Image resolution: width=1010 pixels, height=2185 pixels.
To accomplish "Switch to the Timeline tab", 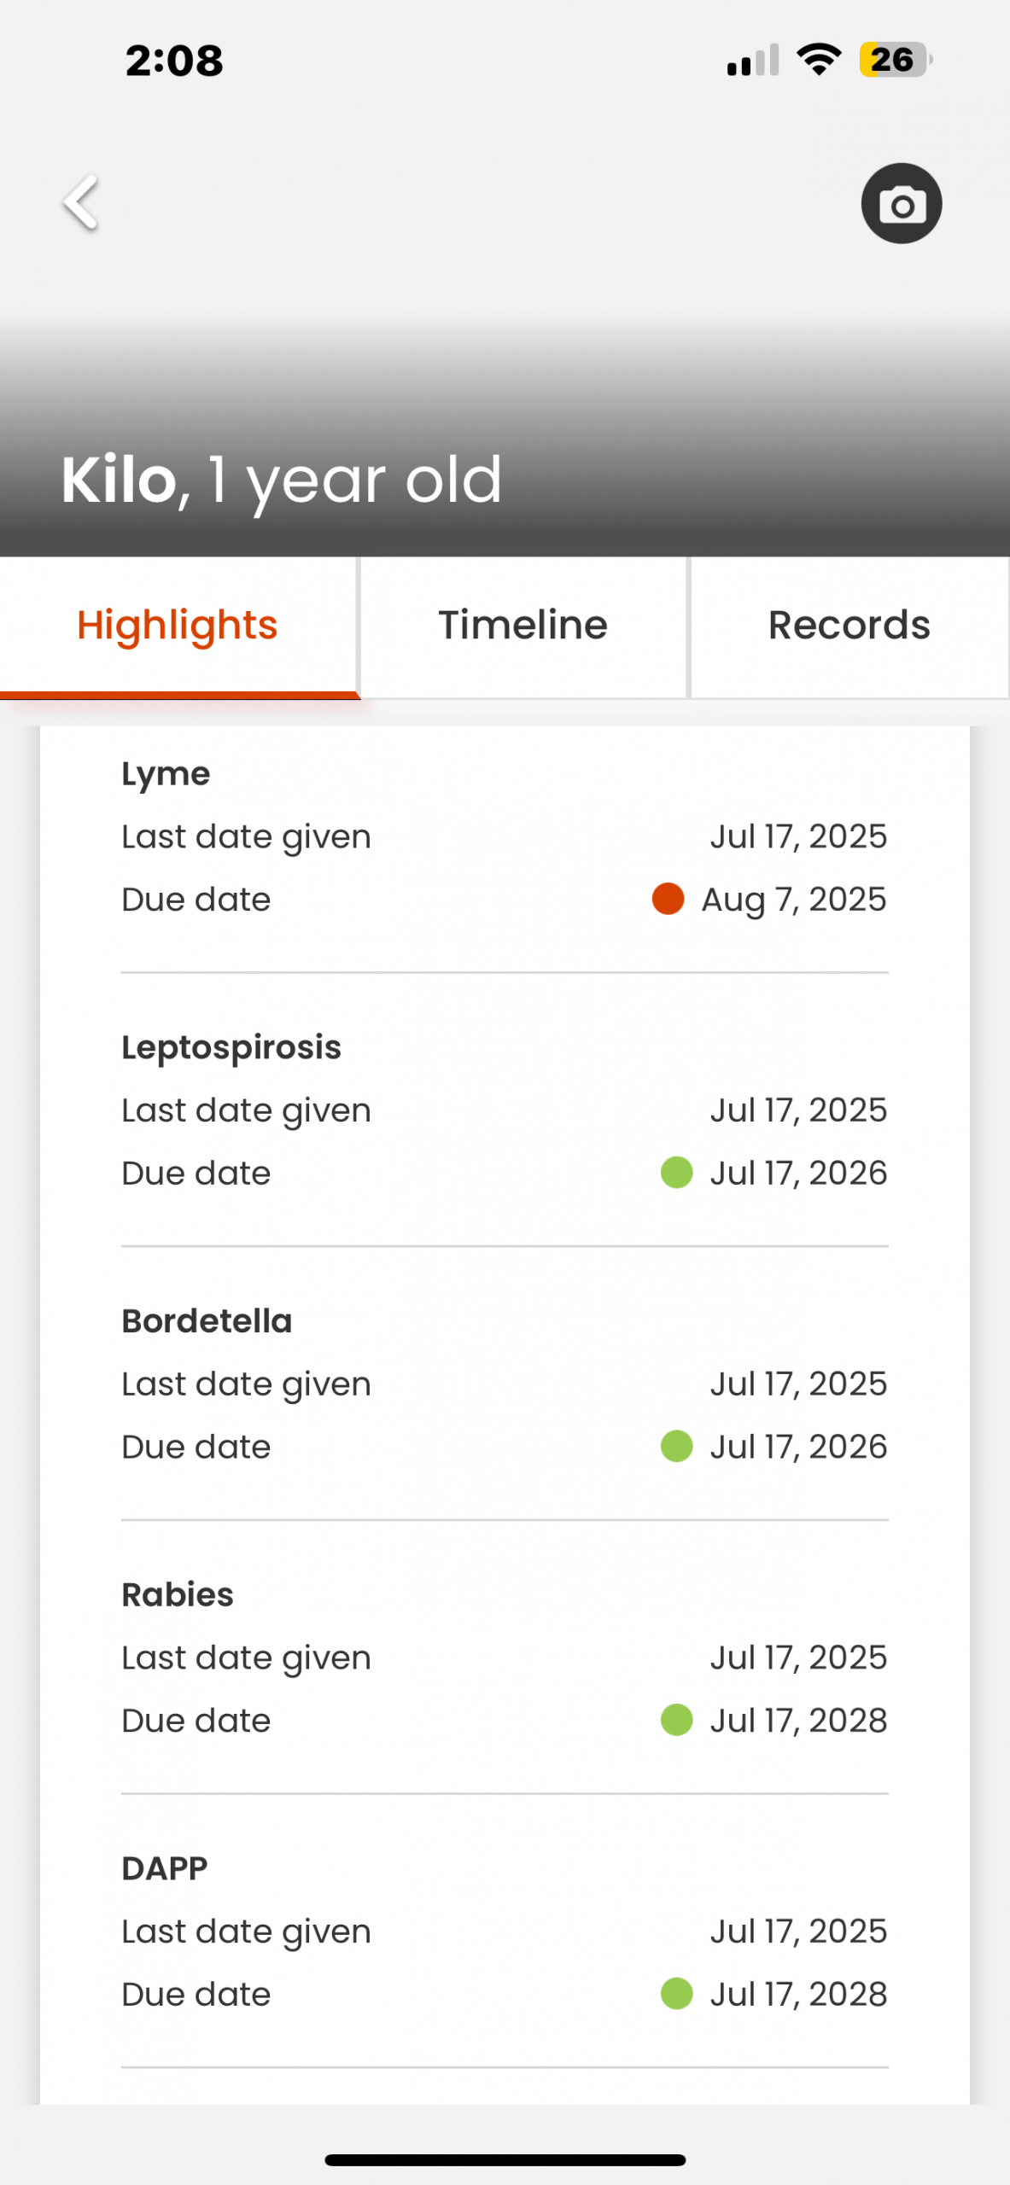I will tap(523, 626).
